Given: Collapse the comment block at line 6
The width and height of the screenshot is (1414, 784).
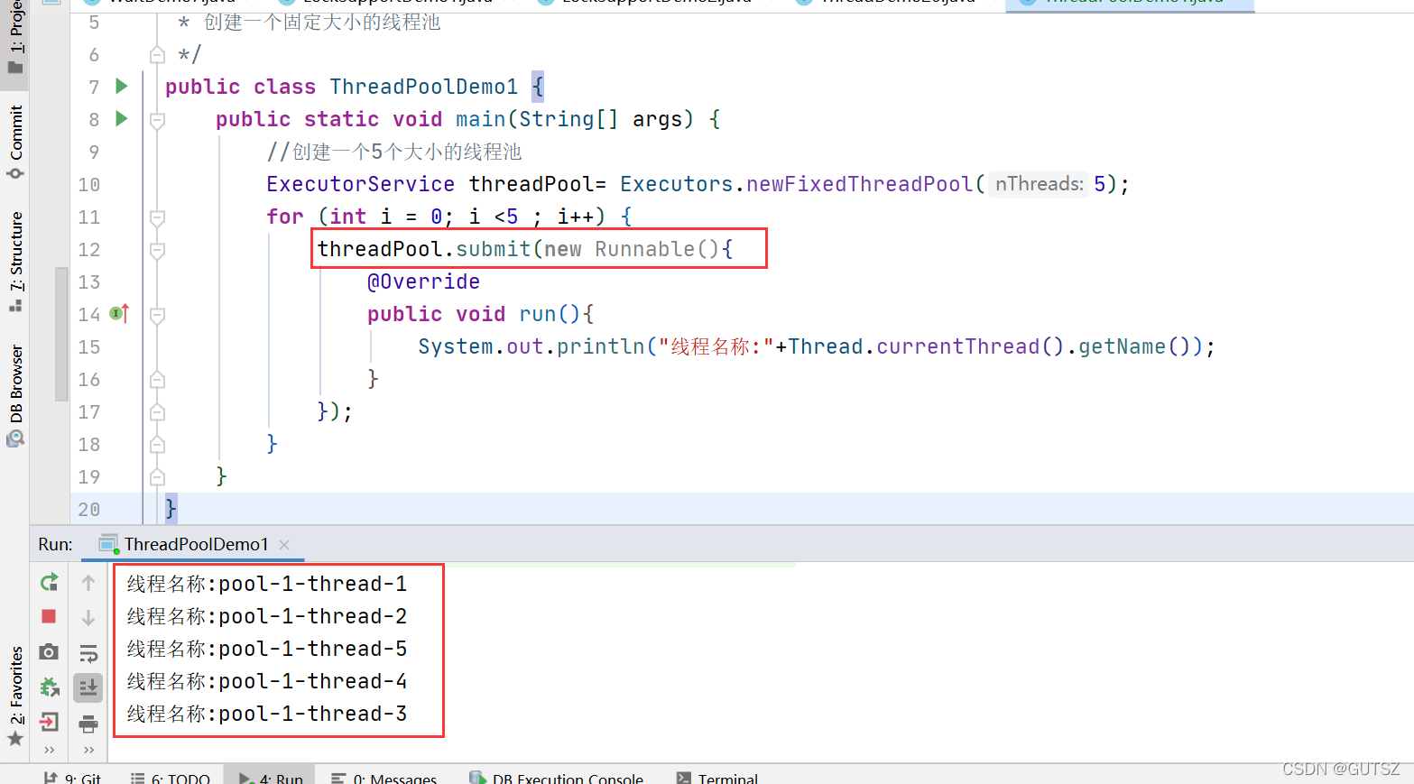Looking at the screenshot, I should point(157,55).
